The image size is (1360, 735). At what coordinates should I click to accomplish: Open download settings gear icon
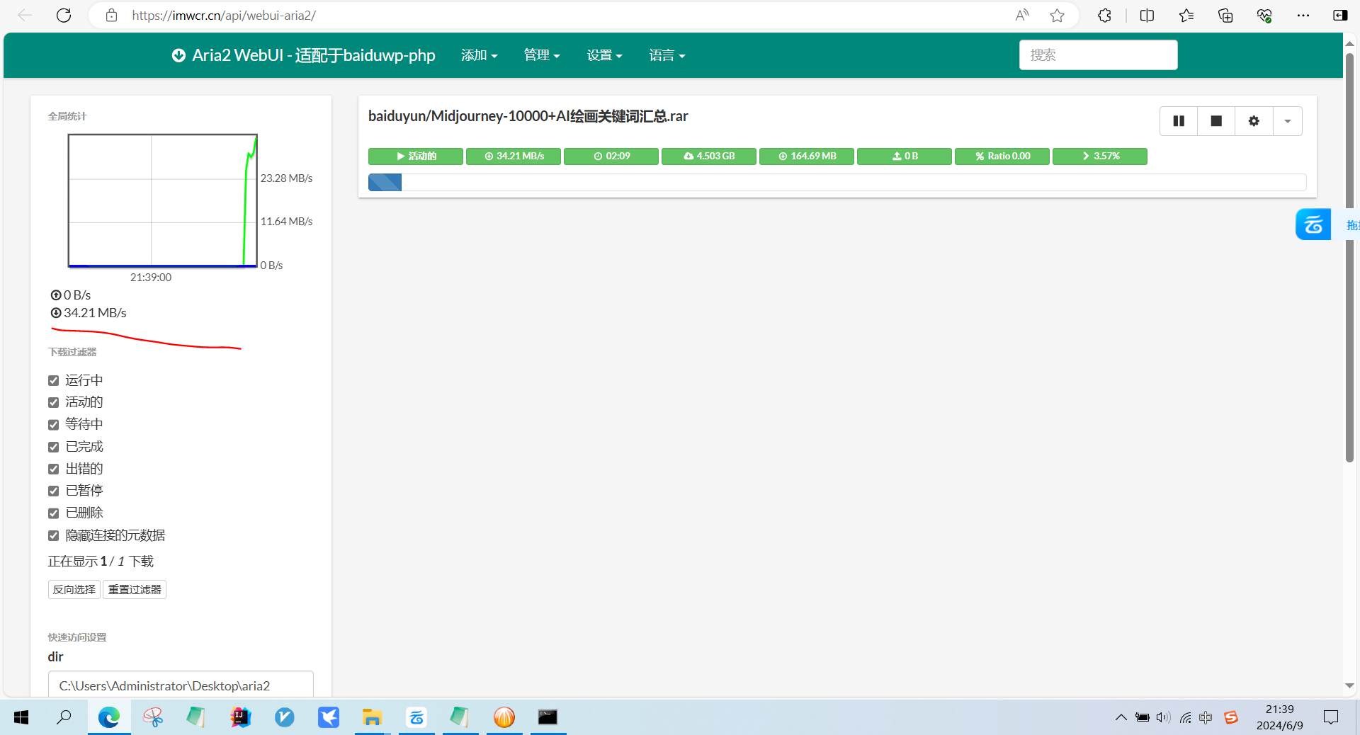1253,121
